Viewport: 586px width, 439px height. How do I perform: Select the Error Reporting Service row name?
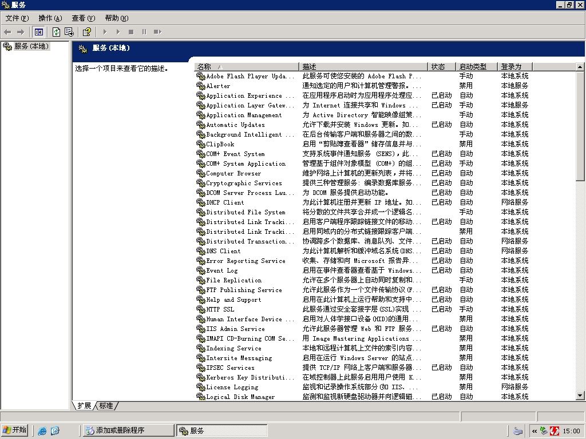[246, 261]
